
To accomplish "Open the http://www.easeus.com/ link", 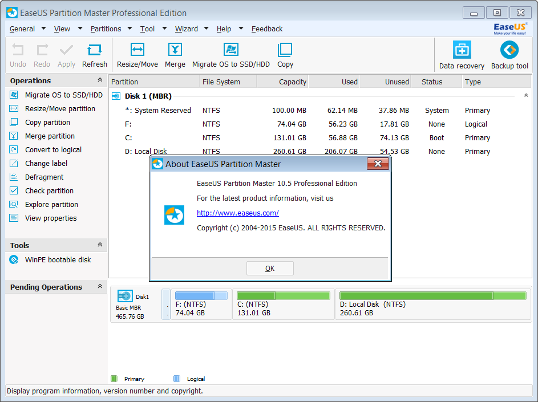I will pyautogui.click(x=238, y=213).
